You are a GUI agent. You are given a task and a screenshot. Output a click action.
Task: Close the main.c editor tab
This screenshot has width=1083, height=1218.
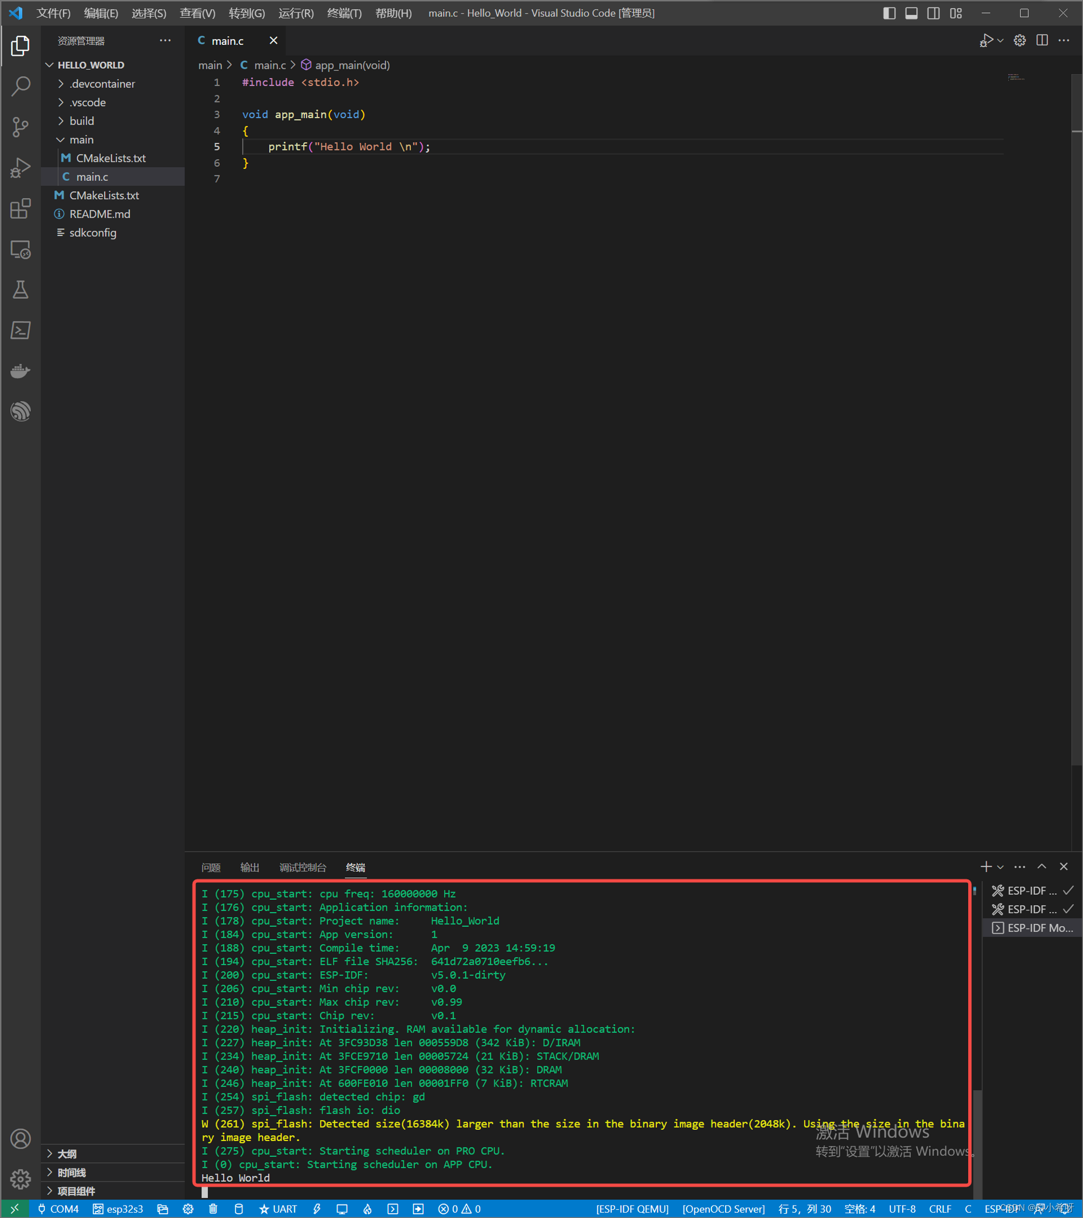click(273, 40)
